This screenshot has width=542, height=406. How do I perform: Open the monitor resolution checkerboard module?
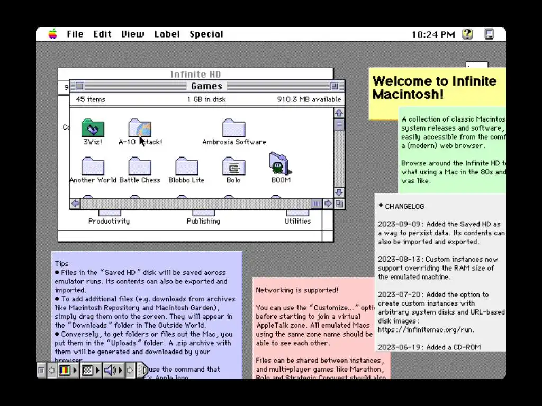(x=90, y=371)
